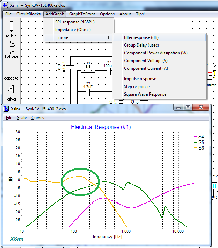
Task: Select Square Wave Response entry
Action: [159, 94]
